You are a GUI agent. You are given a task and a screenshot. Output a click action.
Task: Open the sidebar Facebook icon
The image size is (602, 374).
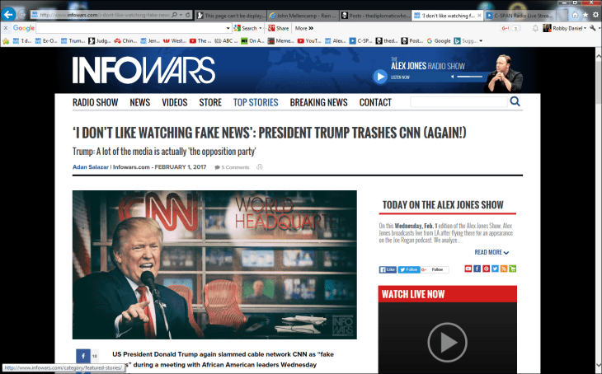click(477, 269)
